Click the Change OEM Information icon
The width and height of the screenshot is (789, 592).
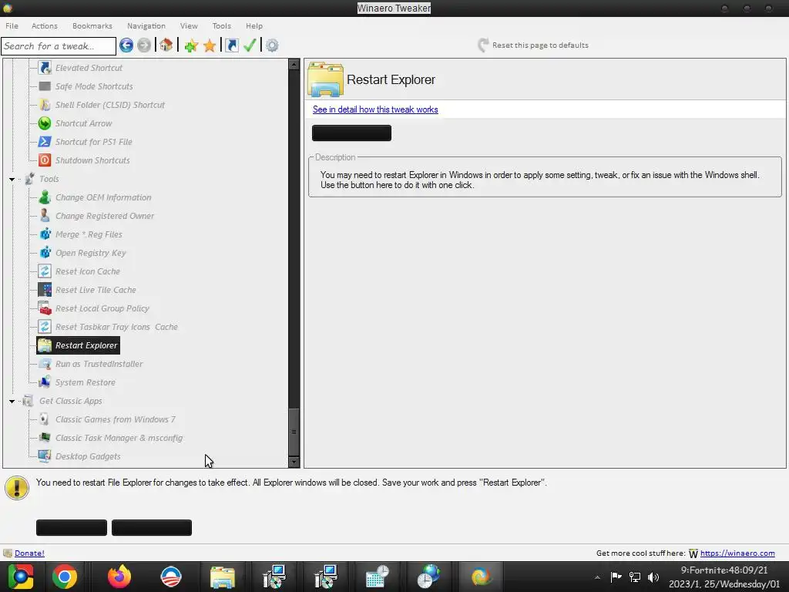(45, 197)
